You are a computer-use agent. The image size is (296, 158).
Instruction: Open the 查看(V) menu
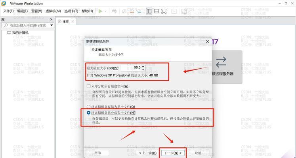[36, 11]
